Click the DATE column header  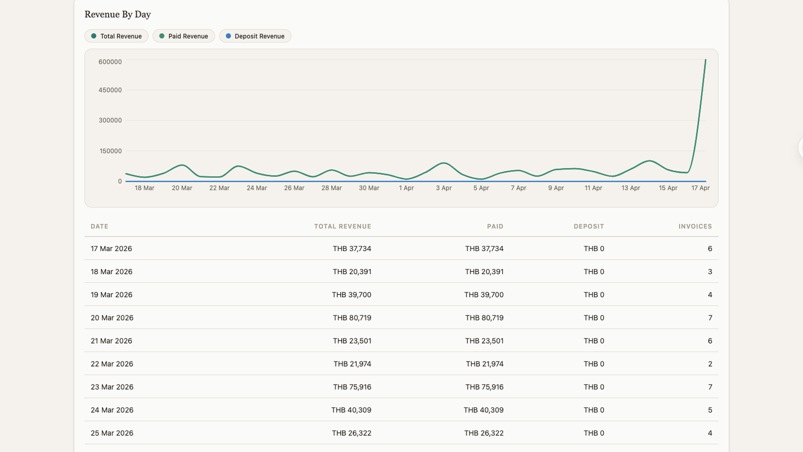click(x=99, y=227)
